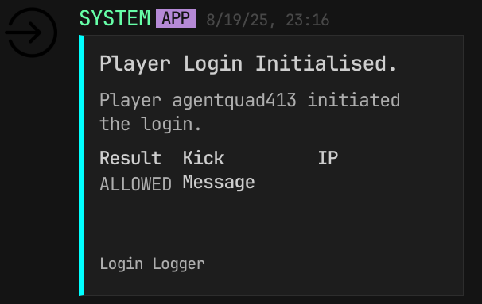Click the Login Logger footer text
The height and width of the screenshot is (304, 482).
[x=152, y=264]
